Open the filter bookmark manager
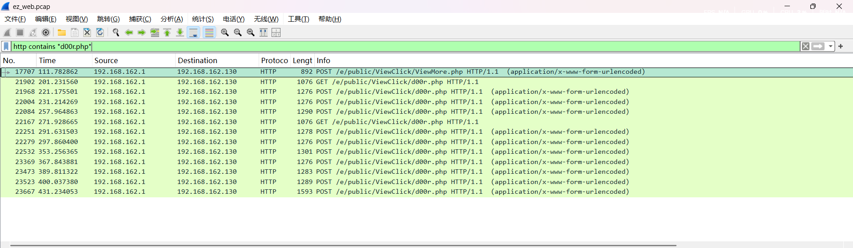This screenshot has height=248, width=853. point(6,46)
